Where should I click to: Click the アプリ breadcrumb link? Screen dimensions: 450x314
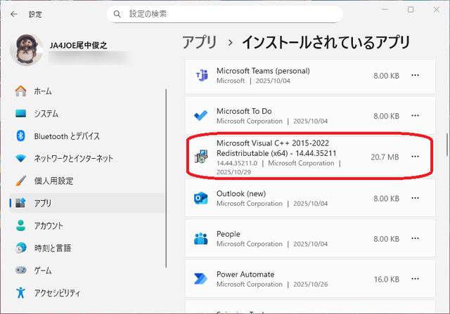click(200, 42)
